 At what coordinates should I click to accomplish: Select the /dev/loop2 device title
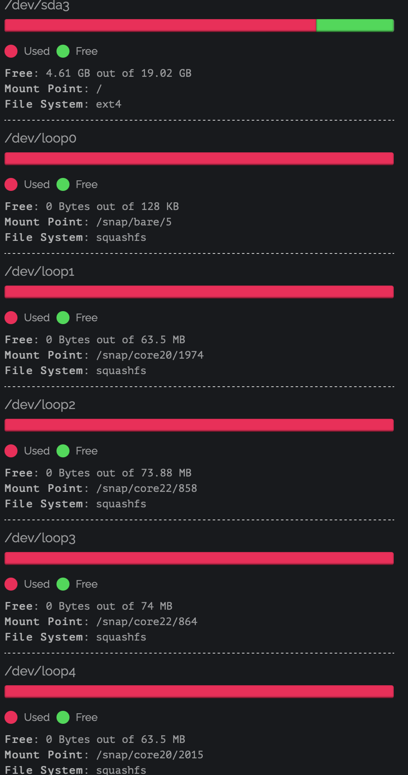click(x=40, y=405)
